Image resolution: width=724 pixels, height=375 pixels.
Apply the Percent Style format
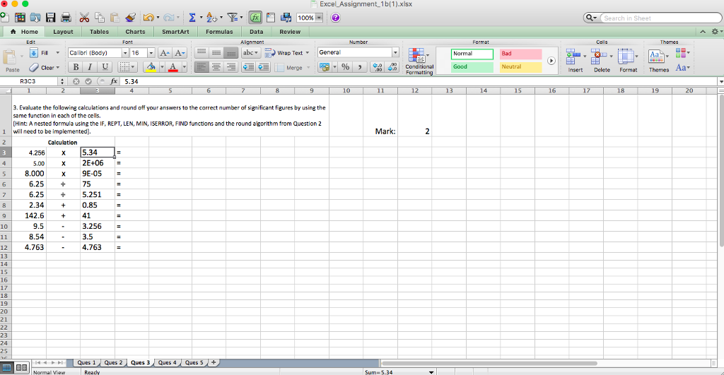tap(345, 67)
